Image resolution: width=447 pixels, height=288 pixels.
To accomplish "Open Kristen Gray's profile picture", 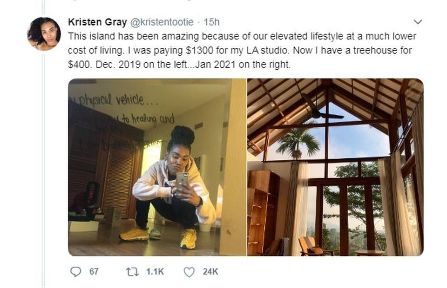I will pyautogui.click(x=44, y=33).
